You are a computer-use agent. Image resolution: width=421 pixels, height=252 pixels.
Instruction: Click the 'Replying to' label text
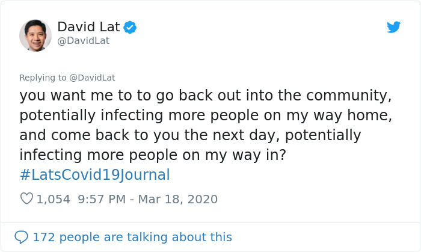click(x=43, y=78)
